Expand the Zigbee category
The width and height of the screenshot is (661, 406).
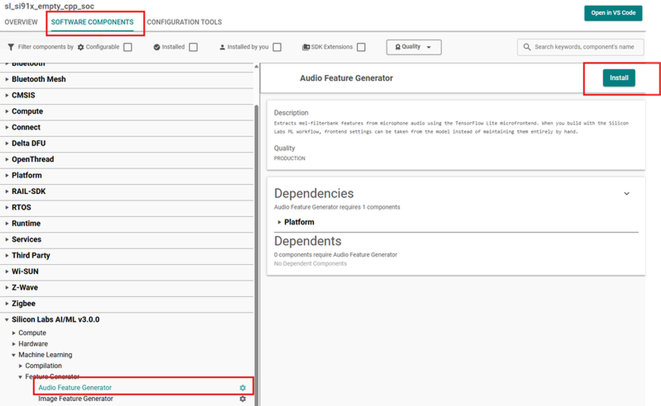(7, 303)
